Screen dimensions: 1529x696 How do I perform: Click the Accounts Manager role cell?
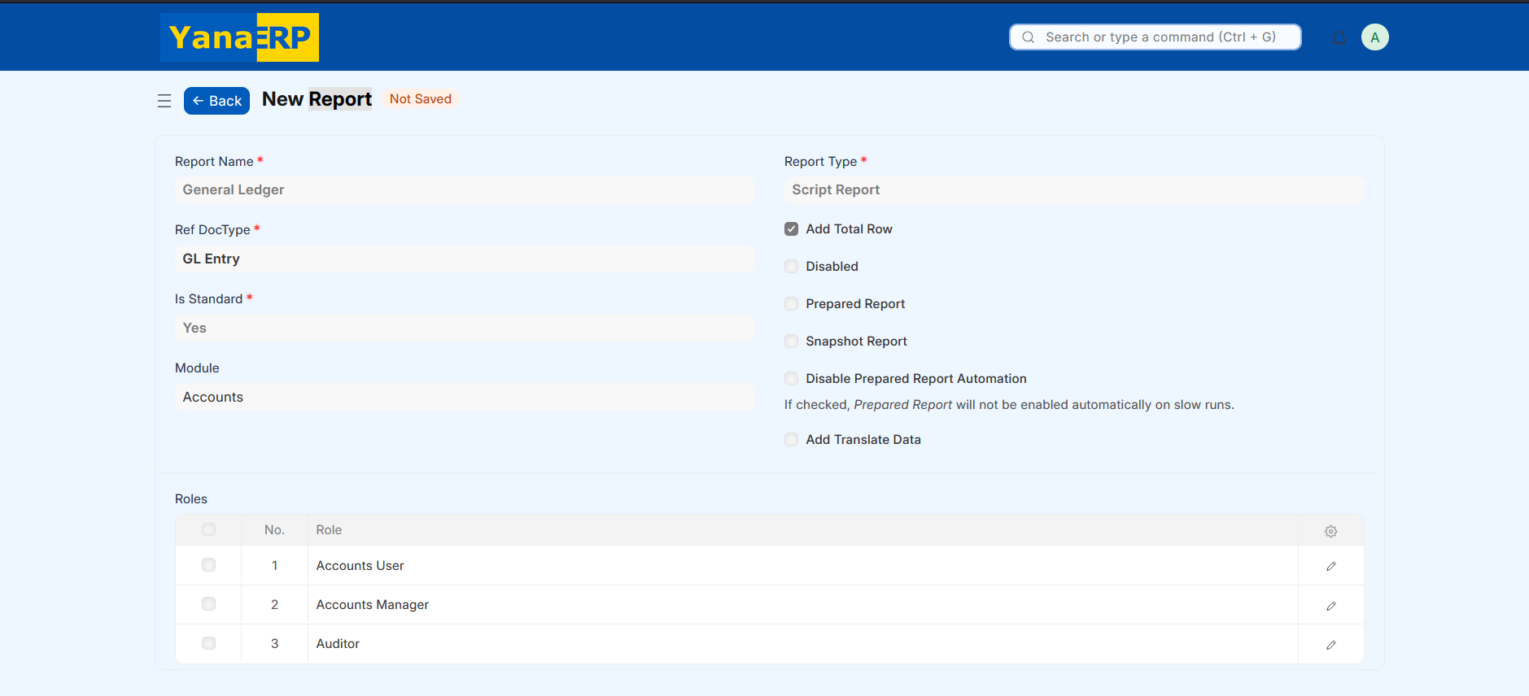pyautogui.click(x=802, y=605)
